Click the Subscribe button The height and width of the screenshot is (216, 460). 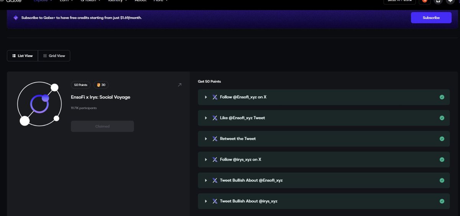(431, 18)
